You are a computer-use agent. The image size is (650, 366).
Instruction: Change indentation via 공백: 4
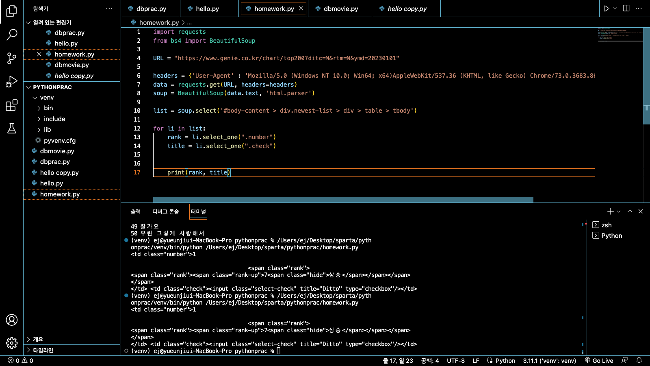tap(430, 361)
